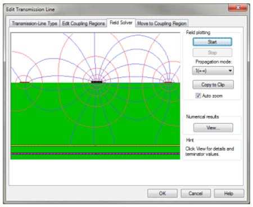Image resolution: width=253 pixels, height=207 pixels.
Task: Click the yellow plane layer line
Action: 95,145
